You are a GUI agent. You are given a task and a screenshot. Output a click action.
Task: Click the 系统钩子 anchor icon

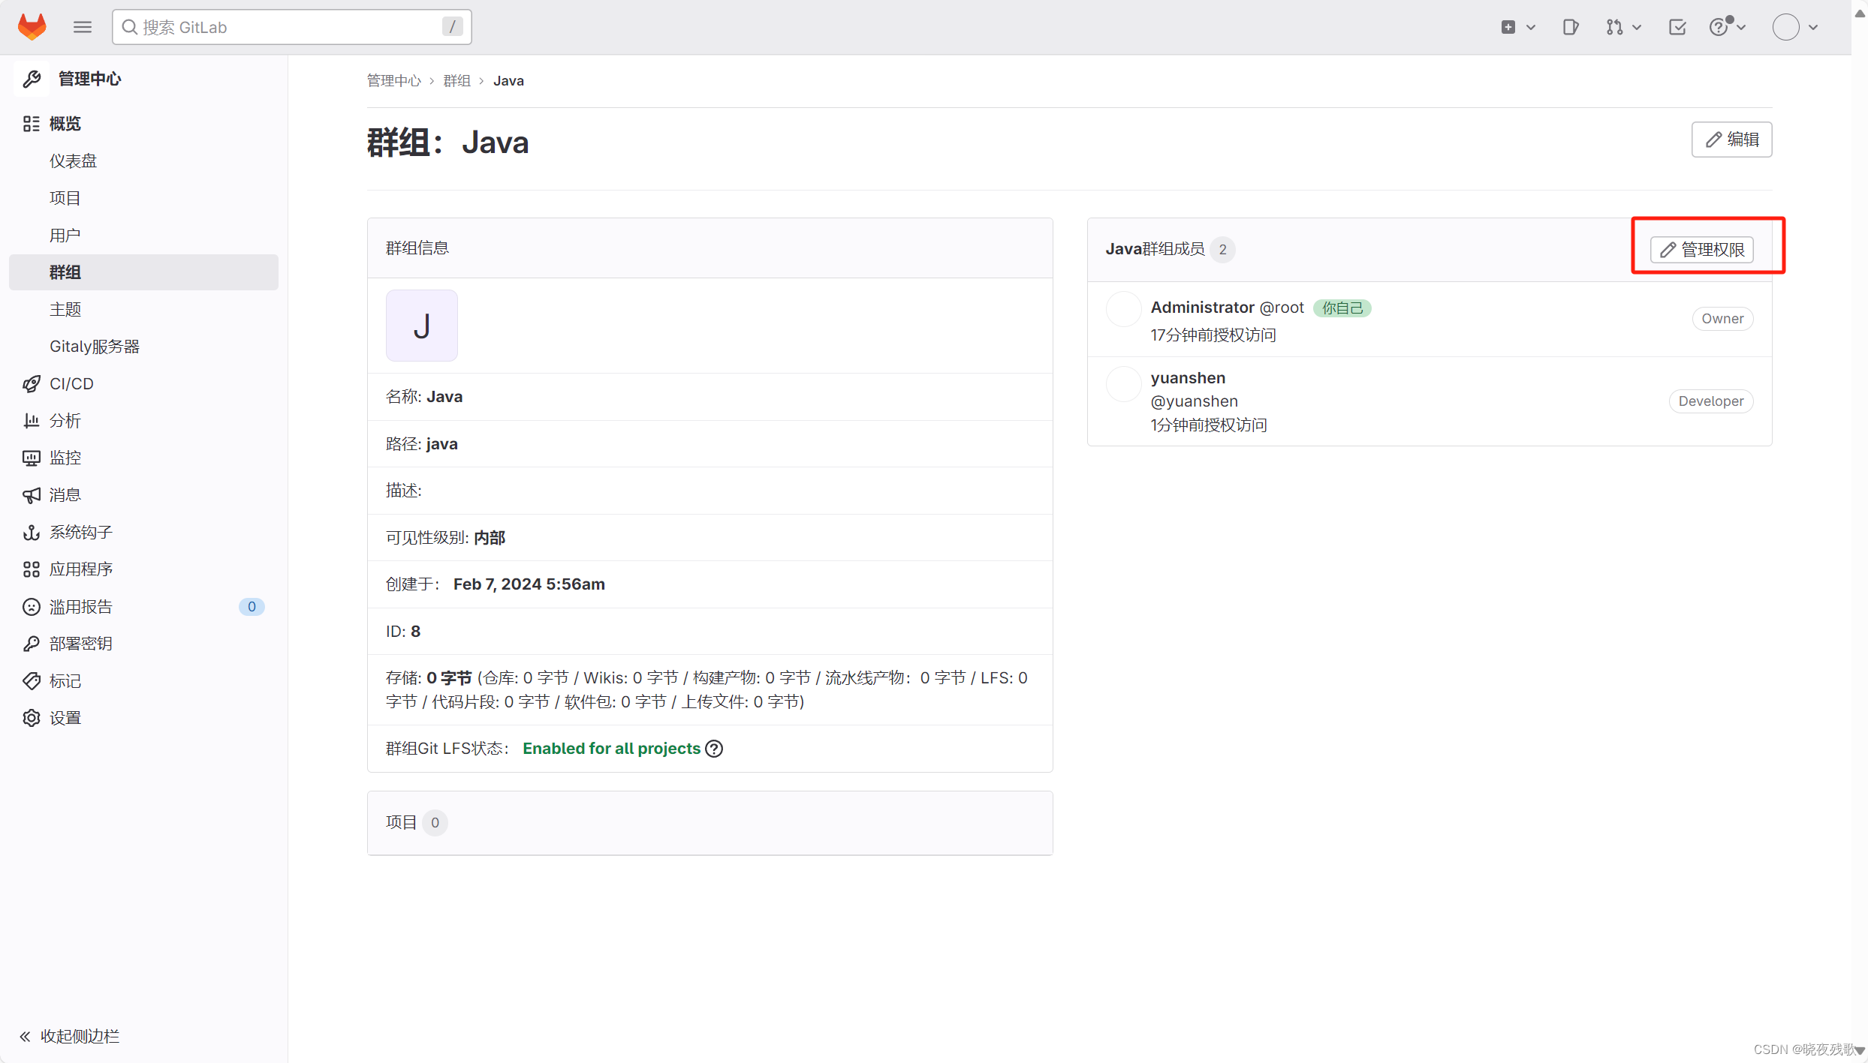click(x=31, y=532)
